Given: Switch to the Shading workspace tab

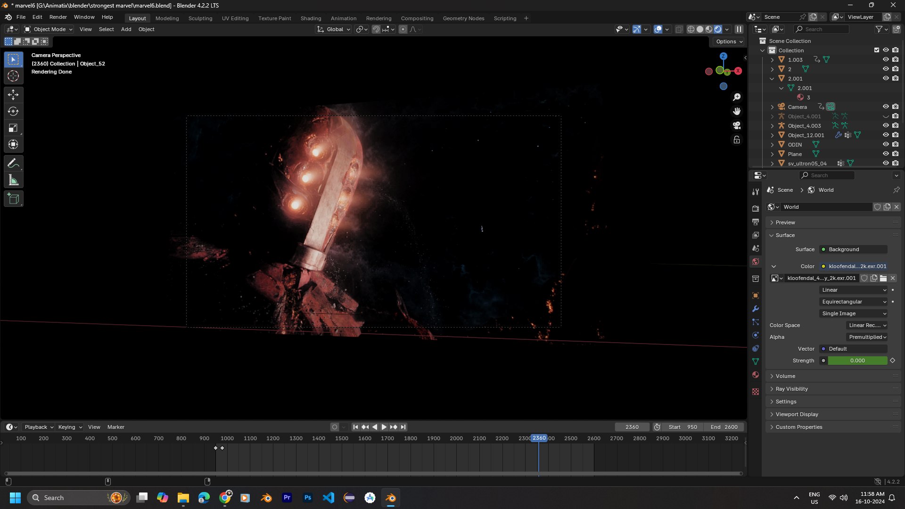Looking at the screenshot, I should coord(311,18).
